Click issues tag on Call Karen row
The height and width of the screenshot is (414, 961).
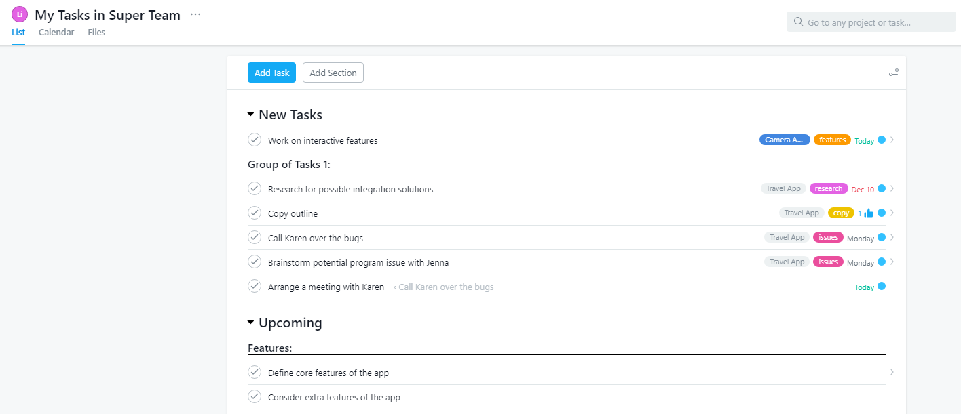point(829,237)
